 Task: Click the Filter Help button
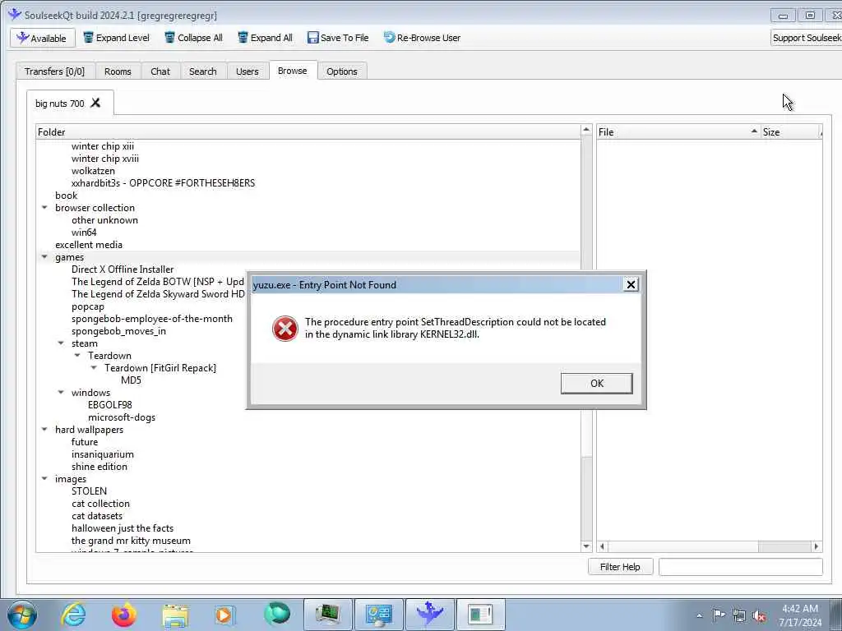point(620,567)
